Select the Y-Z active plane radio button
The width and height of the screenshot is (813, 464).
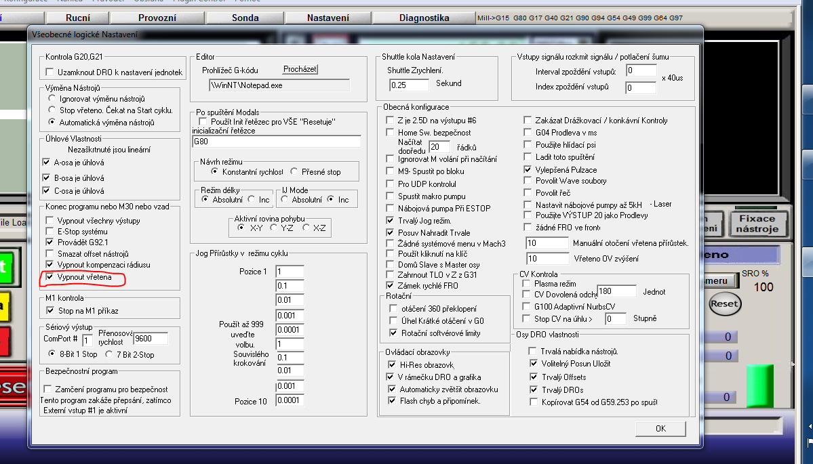pos(275,228)
